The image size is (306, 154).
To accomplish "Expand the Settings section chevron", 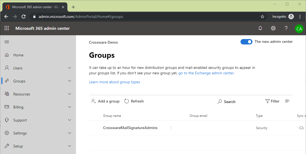I will [x=70, y=133].
